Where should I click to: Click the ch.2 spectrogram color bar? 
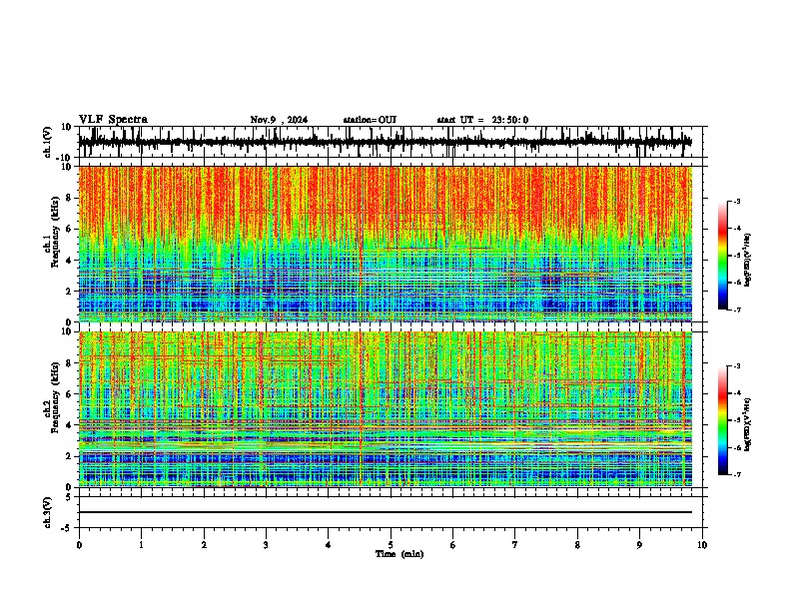click(x=723, y=420)
